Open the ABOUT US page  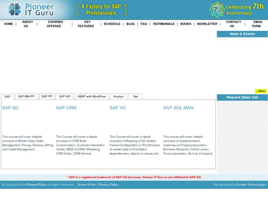pos(27,24)
